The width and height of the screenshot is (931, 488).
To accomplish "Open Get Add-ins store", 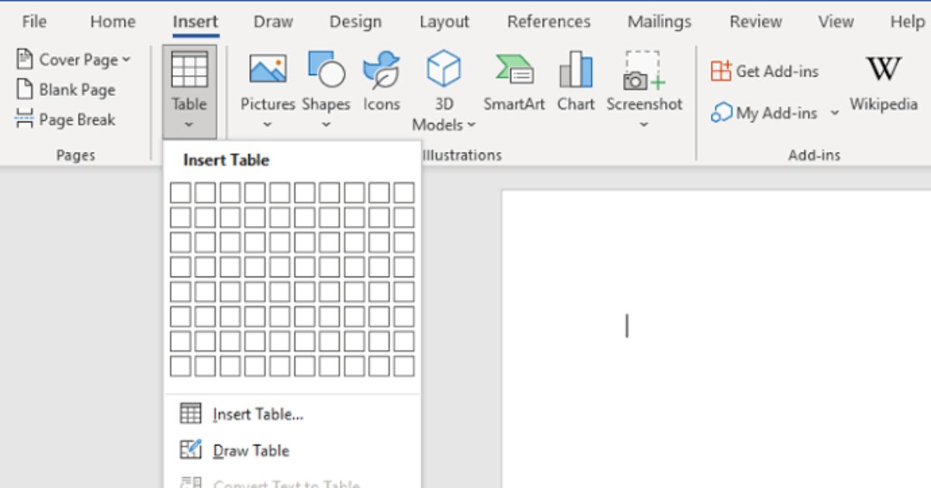I will [764, 71].
